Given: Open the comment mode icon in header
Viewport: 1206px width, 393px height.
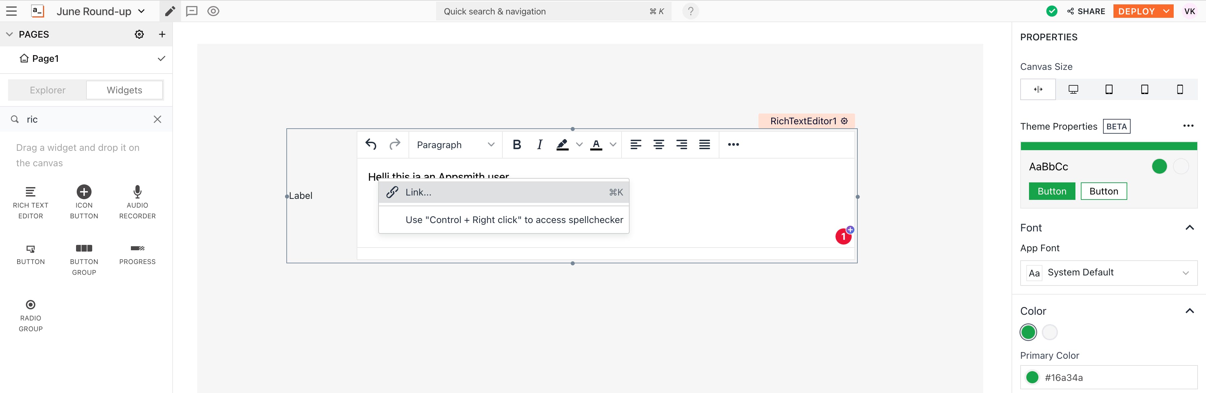Looking at the screenshot, I should coord(191,11).
